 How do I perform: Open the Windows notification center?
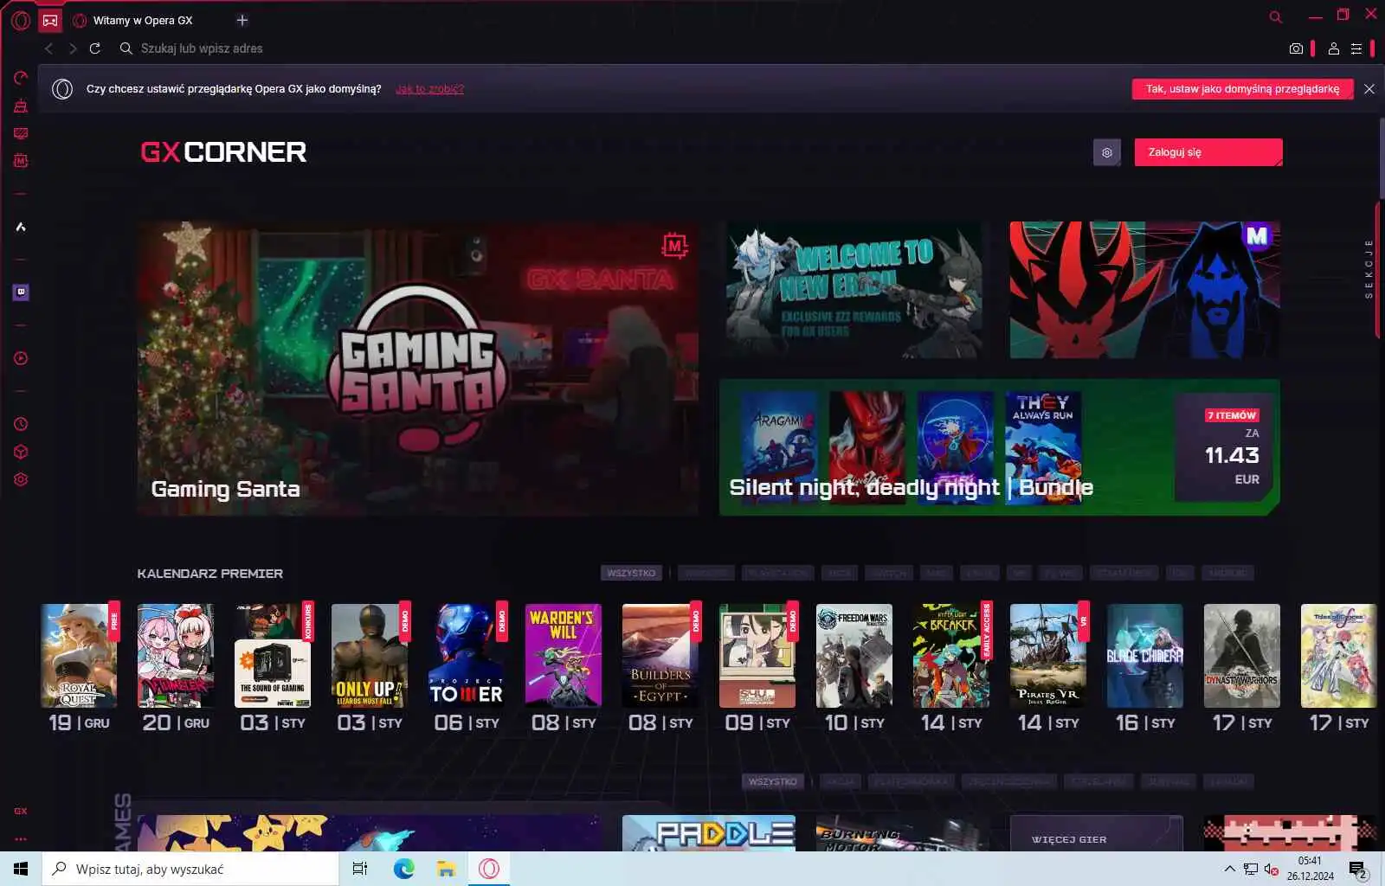[1359, 869]
